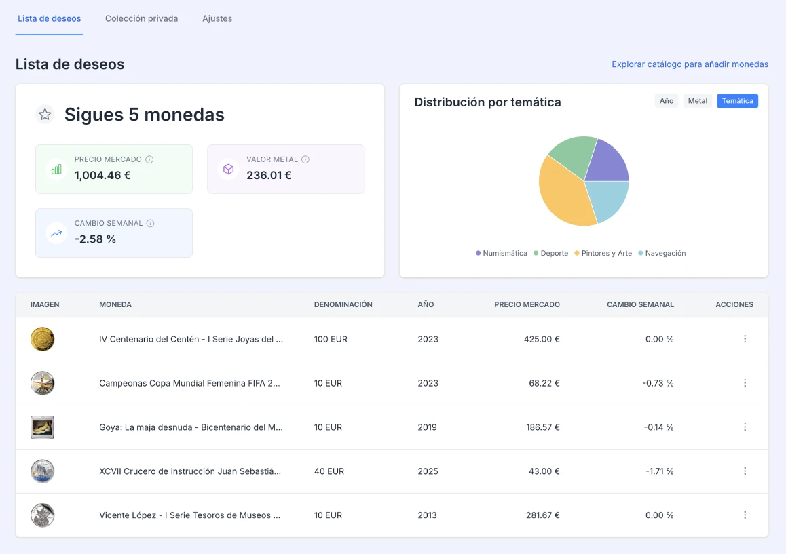
Task: Open actions menu for the IV Centenario coin
Action: 745,339
